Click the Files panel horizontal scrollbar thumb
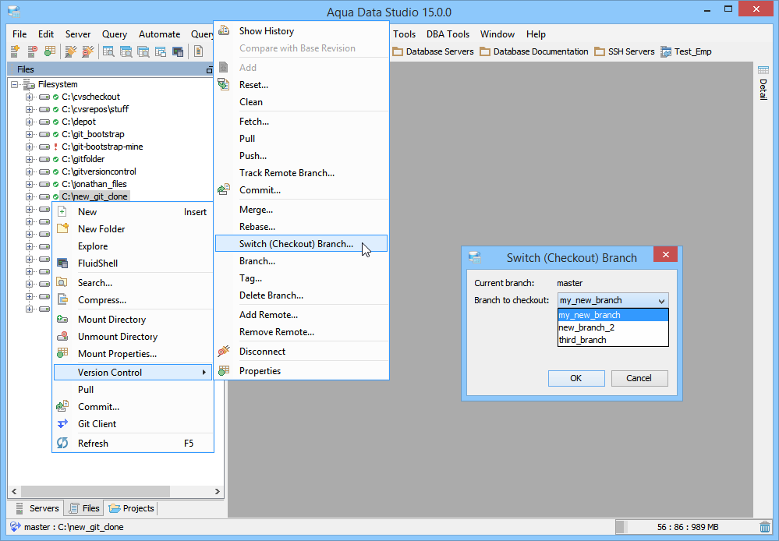Viewport: 779px width, 541px height. [95, 491]
